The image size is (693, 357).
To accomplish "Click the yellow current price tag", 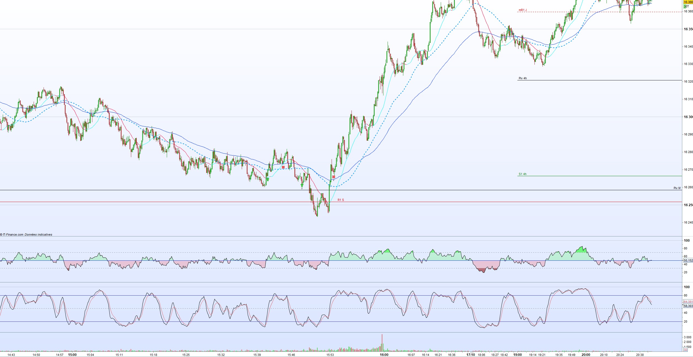I will pos(688,2).
